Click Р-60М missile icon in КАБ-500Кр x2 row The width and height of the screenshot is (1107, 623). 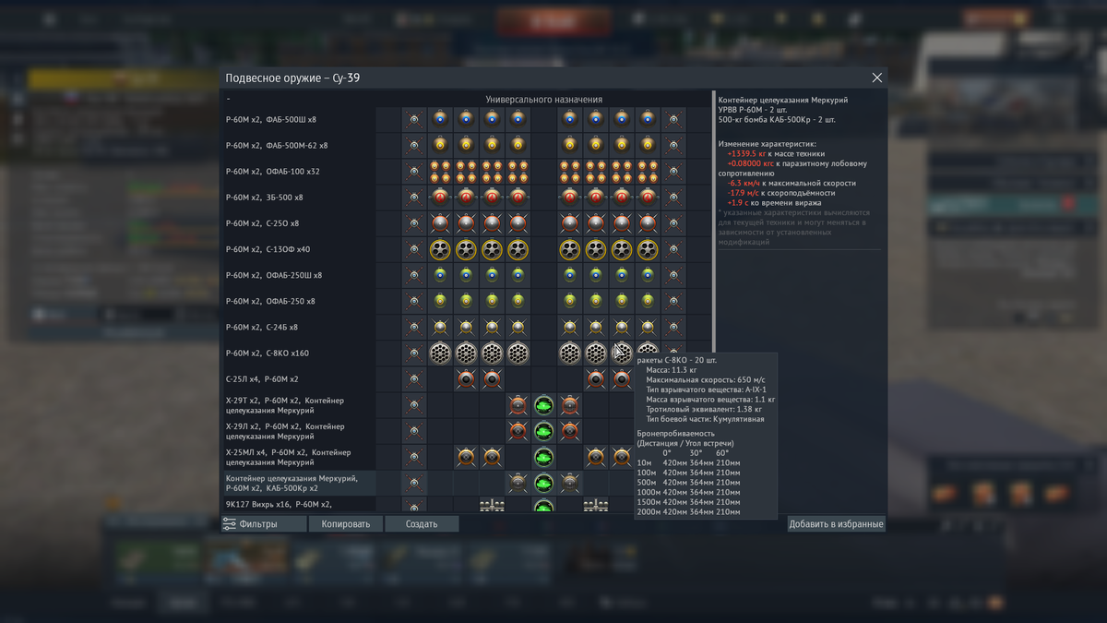pyautogui.click(x=415, y=482)
